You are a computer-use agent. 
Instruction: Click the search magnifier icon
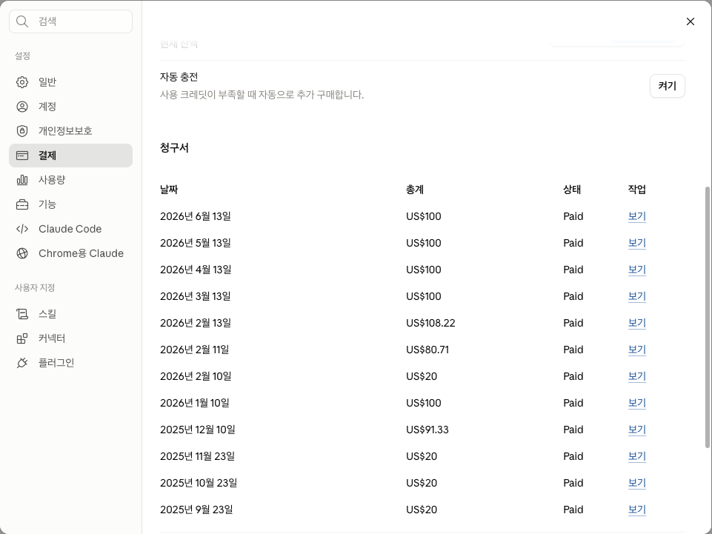point(21,21)
